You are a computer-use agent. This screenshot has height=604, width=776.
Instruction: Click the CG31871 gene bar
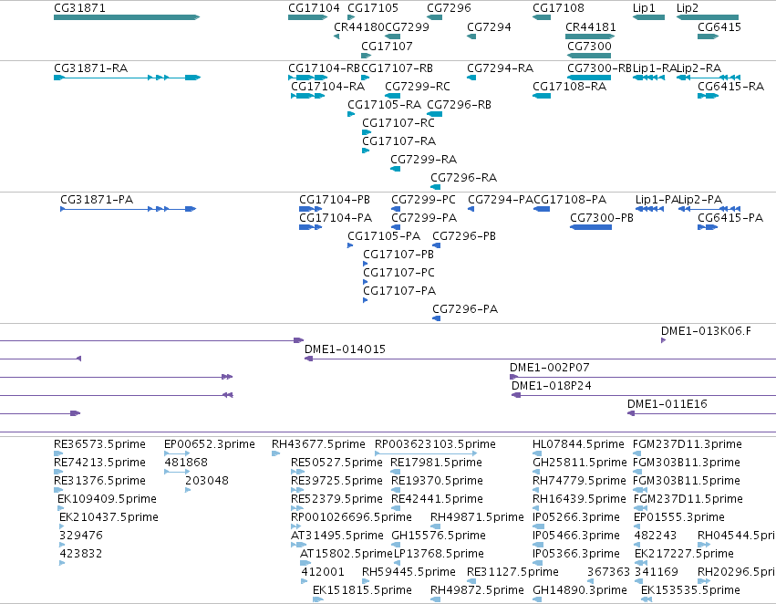tap(127, 17)
